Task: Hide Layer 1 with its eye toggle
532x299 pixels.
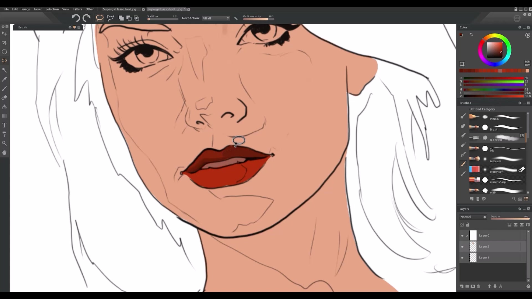Action: [x=462, y=257]
